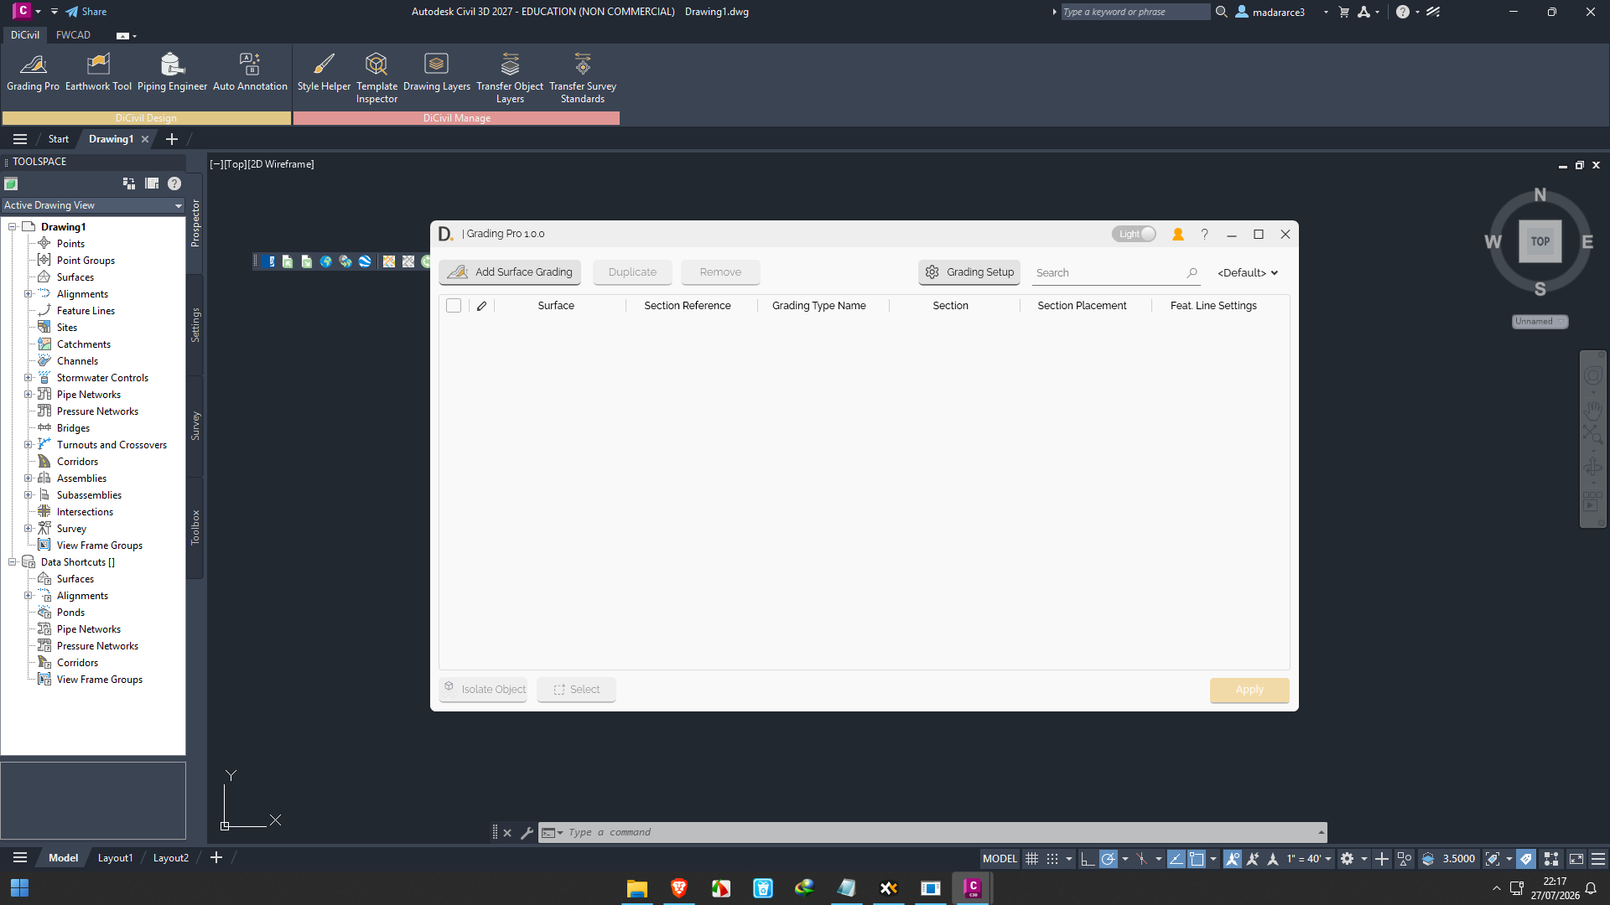This screenshot has height=905, width=1610.
Task: Open Style Helper
Action: tap(324, 72)
